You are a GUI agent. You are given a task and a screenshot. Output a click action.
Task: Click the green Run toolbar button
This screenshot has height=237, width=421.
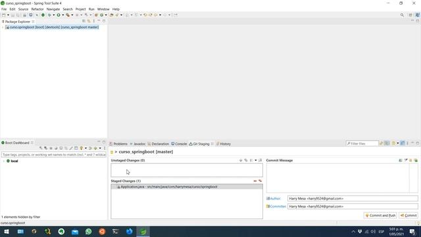tap(59, 15)
